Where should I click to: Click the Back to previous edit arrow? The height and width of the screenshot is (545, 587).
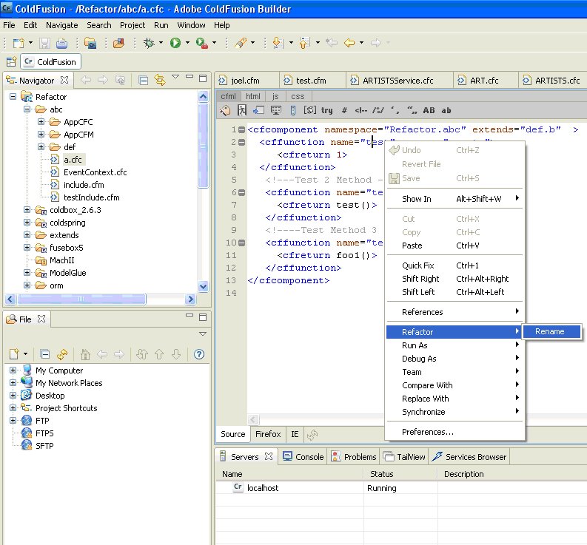[349, 43]
